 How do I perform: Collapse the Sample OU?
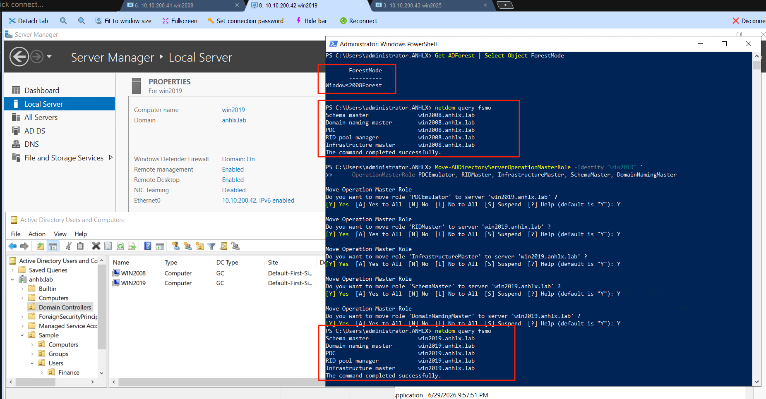tap(22, 335)
